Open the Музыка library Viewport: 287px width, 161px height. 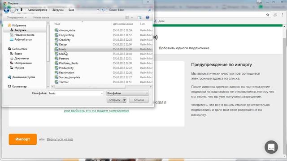point(19,68)
